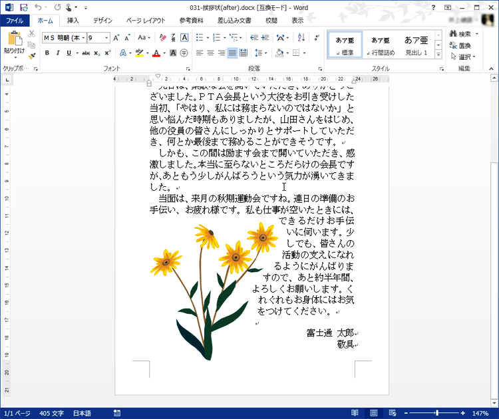Click the 147% zoom level
Viewport: 499px width, 419px height.
[480, 413]
